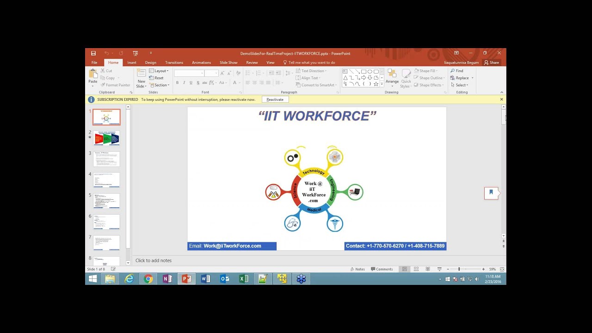Screen dimensions: 592x333
Task: Toggle Bold formatting
Action: coord(177,83)
